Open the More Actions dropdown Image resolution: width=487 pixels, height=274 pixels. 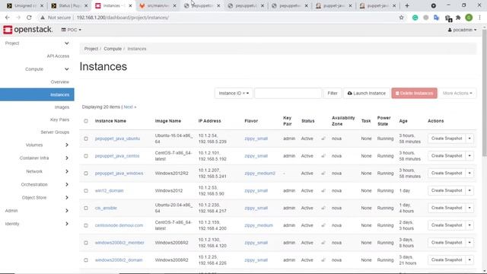(457, 93)
